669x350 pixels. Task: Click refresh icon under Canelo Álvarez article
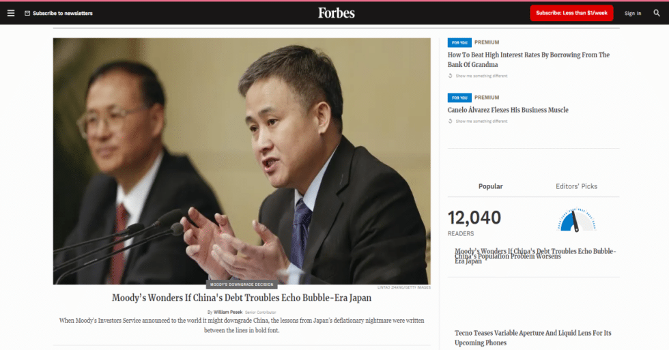click(450, 121)
